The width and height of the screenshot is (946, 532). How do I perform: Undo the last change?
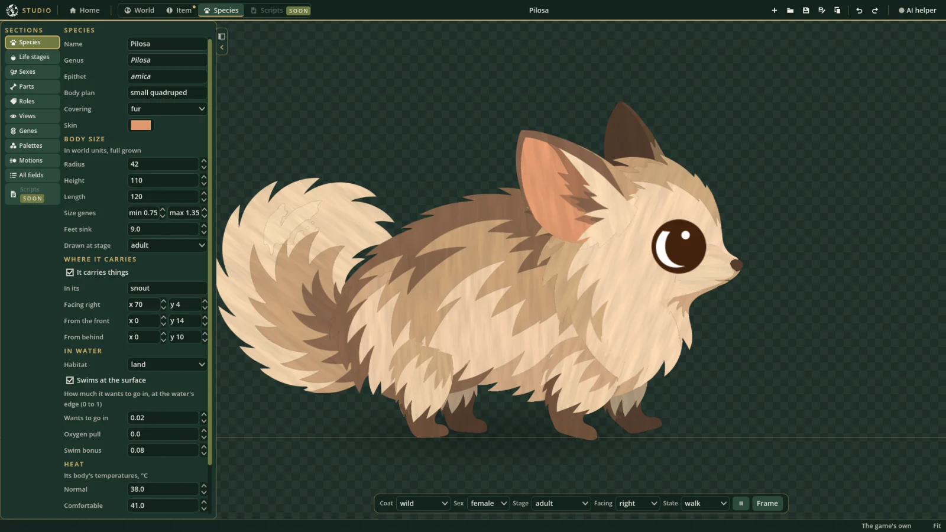point(859,10)
